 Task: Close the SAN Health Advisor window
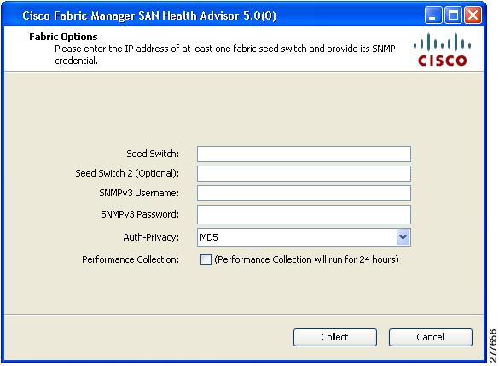coord(473,15)
